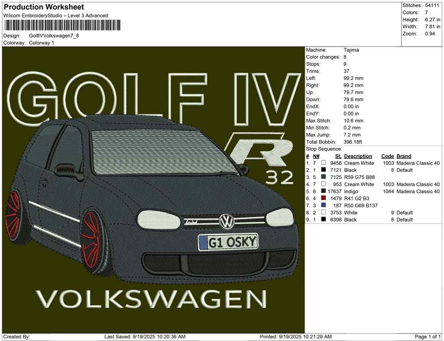Viewport: 444px width, 341px height.
Task: Click the 'Page 1 of 1' indicator
Action: click(x=427, y=336)
